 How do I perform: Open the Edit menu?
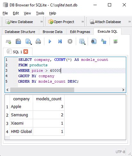point(16,13)
